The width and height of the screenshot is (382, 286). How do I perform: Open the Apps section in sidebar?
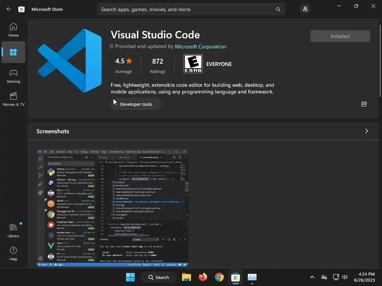13,52
